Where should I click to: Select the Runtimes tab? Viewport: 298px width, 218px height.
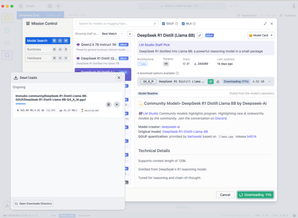point(48,49)
